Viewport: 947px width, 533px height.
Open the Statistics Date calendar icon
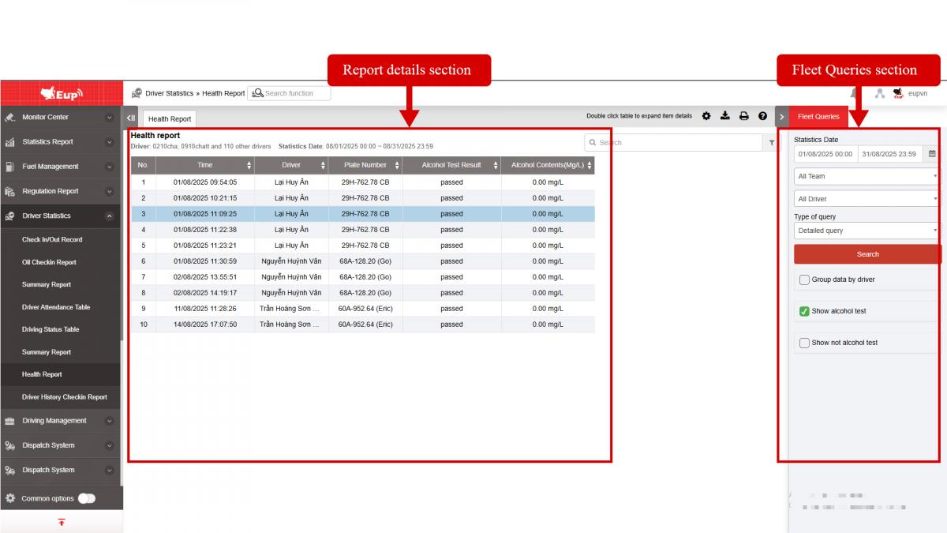(x=931, y=154)
